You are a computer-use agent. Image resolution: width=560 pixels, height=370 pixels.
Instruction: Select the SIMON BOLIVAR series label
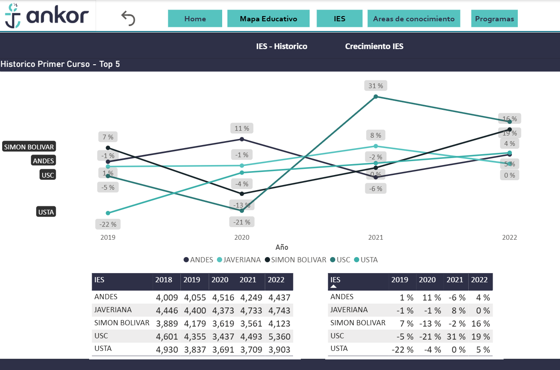29,147
